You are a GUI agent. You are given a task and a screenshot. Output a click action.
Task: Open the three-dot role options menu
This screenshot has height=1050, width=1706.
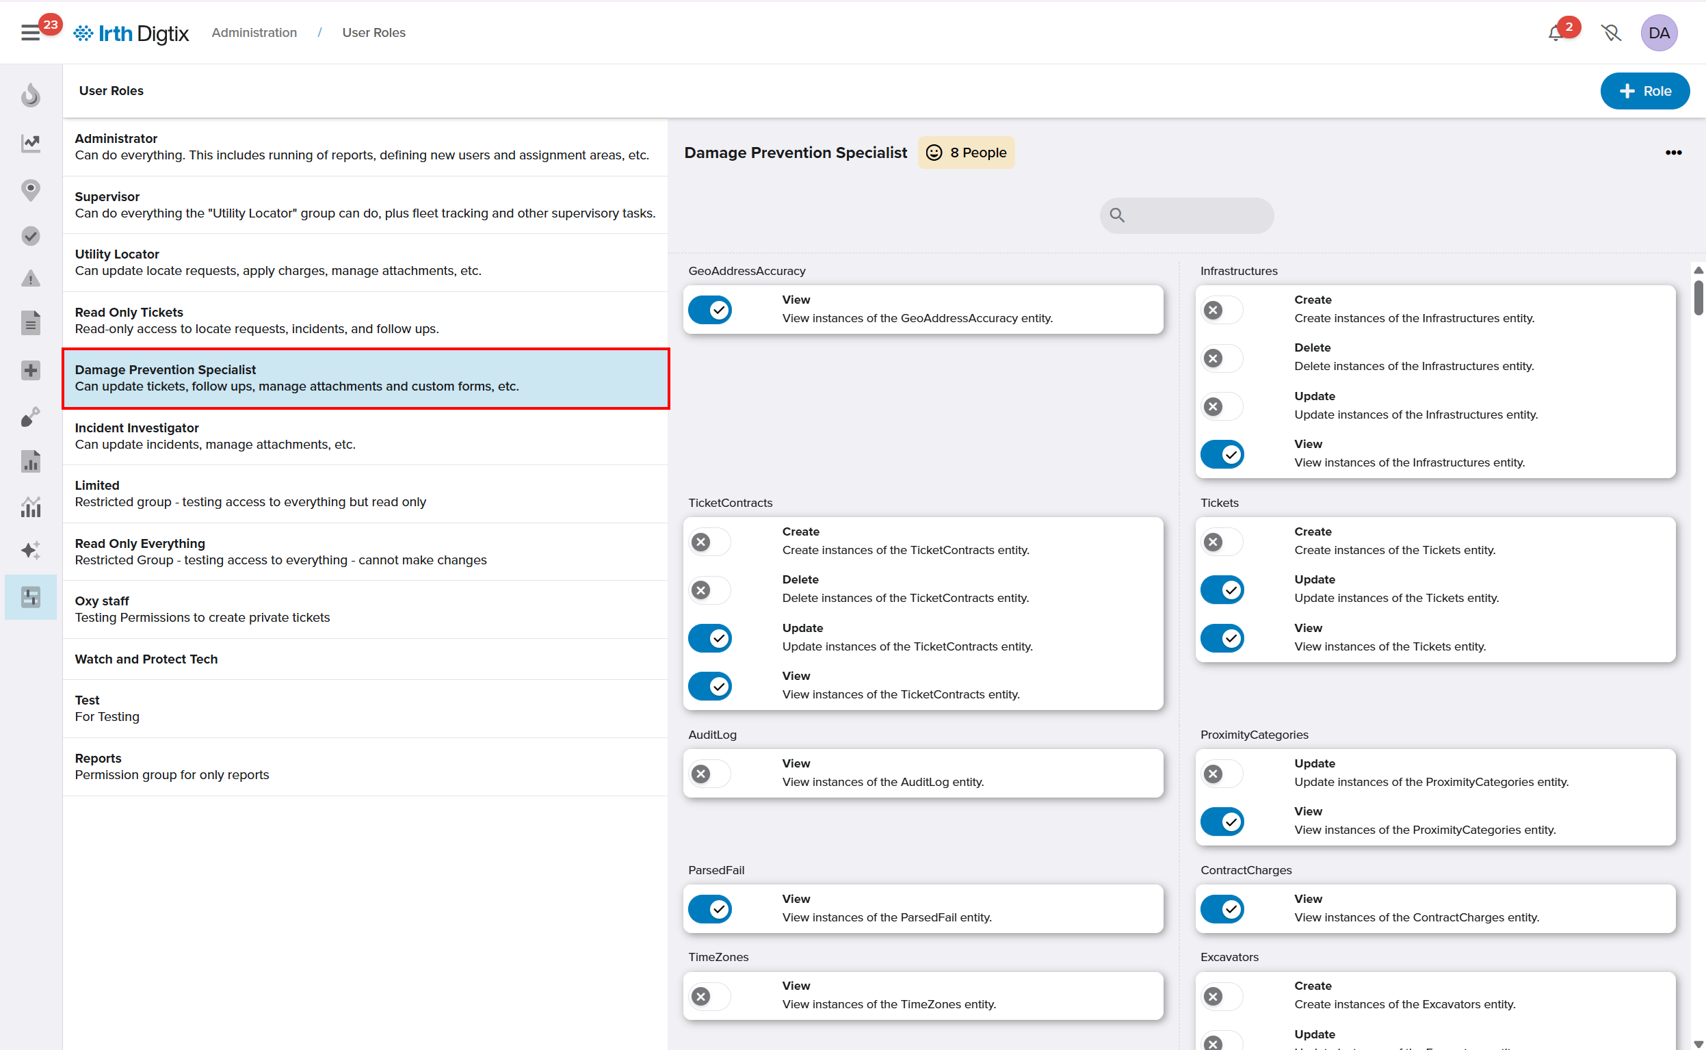pos(1673,153)
